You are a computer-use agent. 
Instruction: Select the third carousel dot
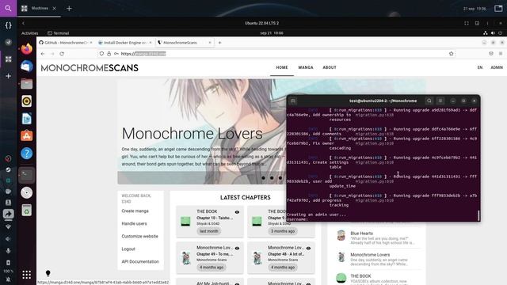(280, 177)
